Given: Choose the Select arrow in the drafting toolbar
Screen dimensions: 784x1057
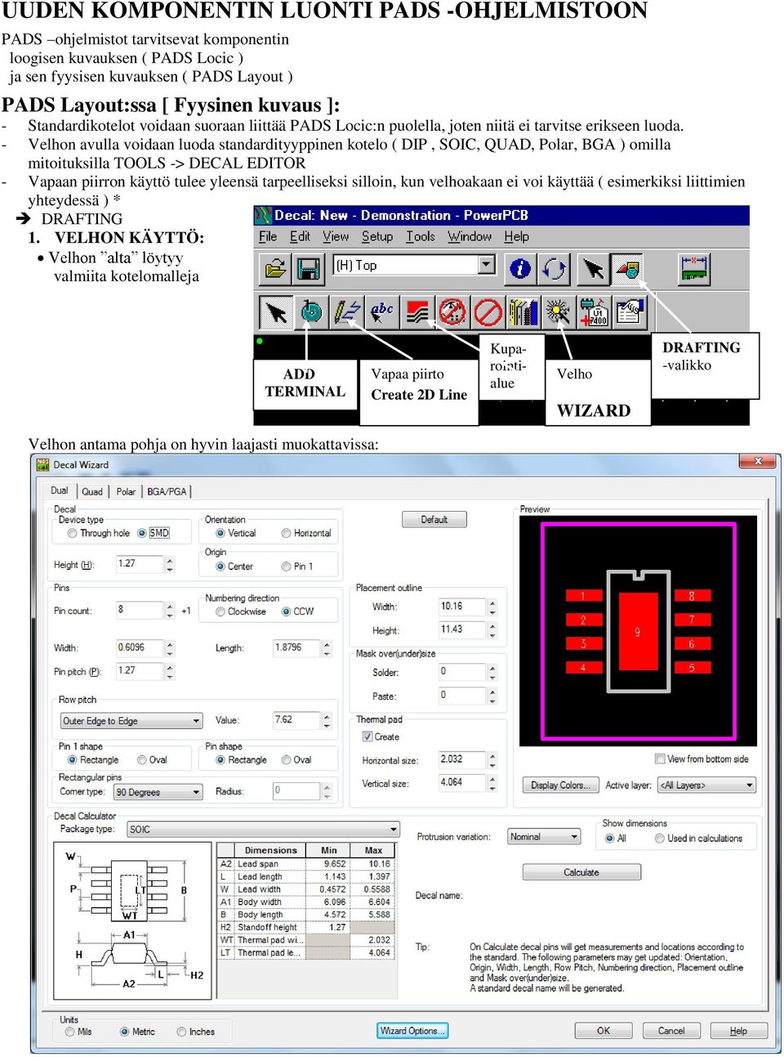Looking at the screenshot, I should tap(276, 311).
